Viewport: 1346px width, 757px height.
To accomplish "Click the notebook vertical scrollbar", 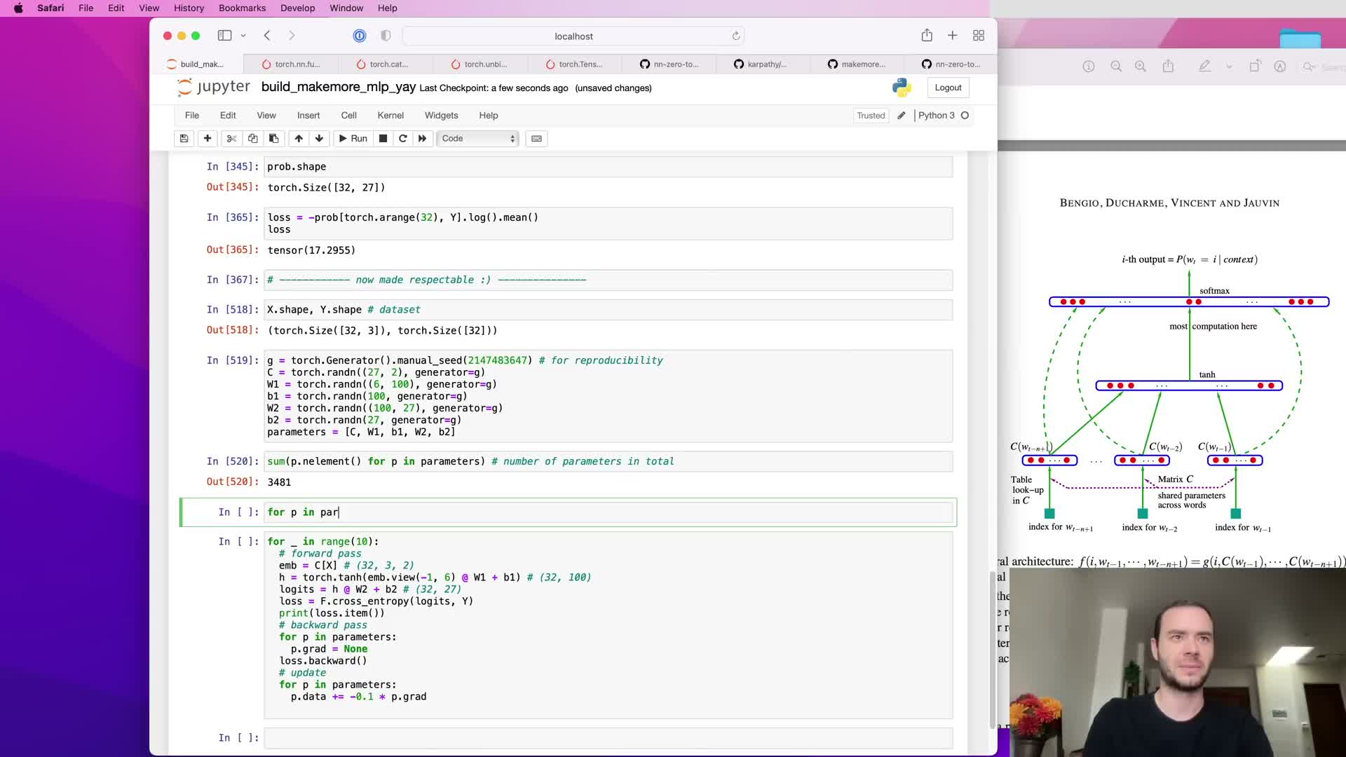I will (x=992, y=648).
